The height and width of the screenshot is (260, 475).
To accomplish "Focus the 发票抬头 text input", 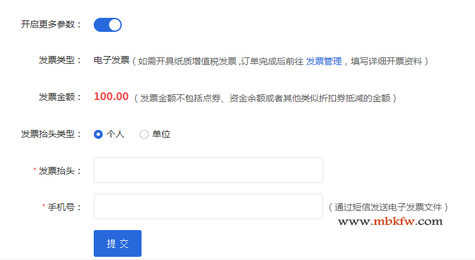I will click(x=208, y=170).
